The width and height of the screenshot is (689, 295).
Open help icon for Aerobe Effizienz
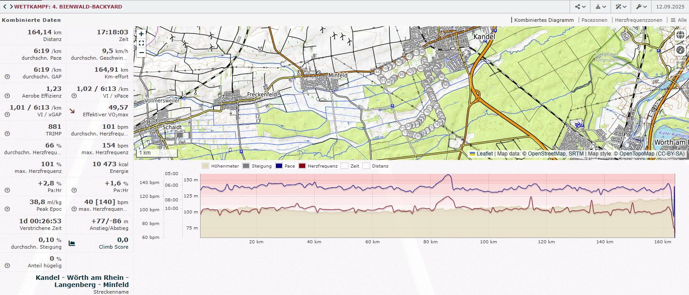coord(7,96)
